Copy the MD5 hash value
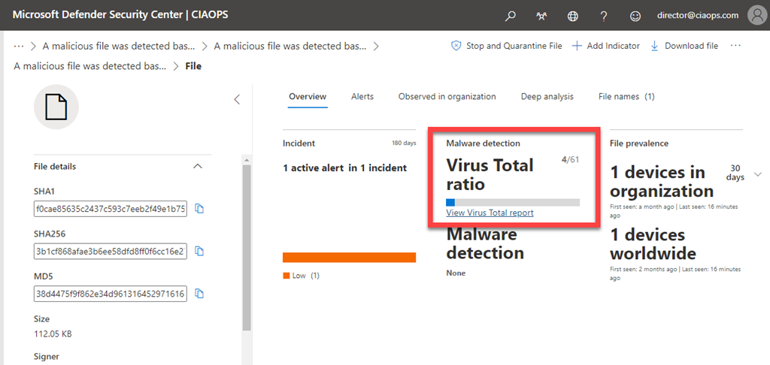770x365 pixels. point(199,294)
